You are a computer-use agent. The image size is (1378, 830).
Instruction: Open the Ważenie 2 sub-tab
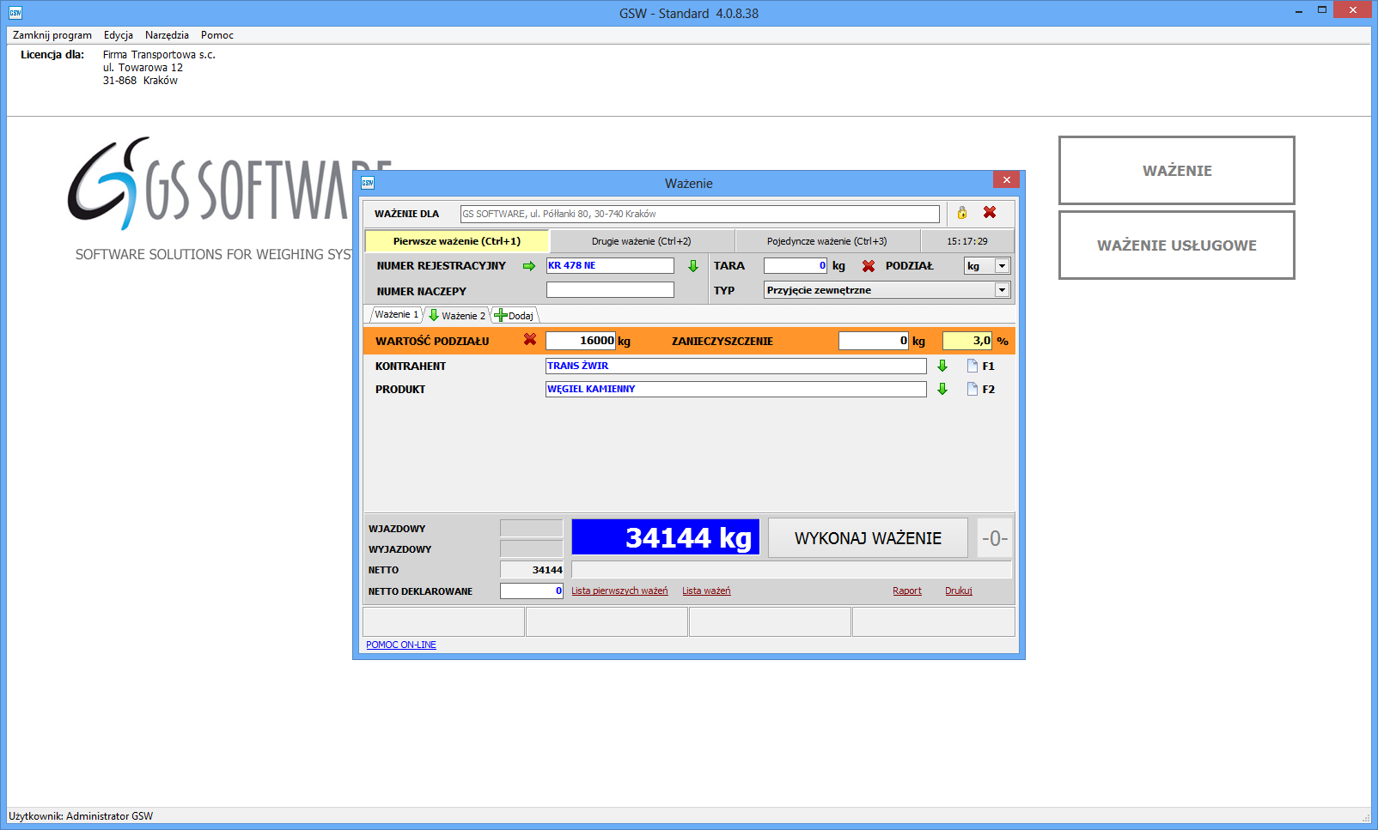pos(458,316)
